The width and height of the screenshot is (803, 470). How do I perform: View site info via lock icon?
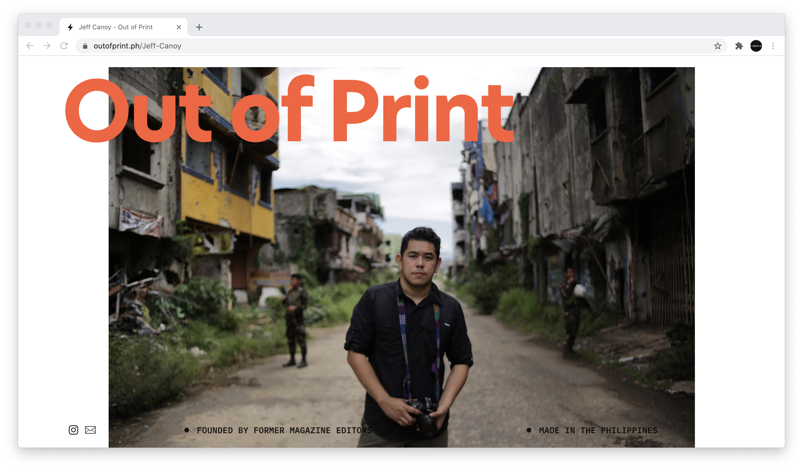coord(85,46)
